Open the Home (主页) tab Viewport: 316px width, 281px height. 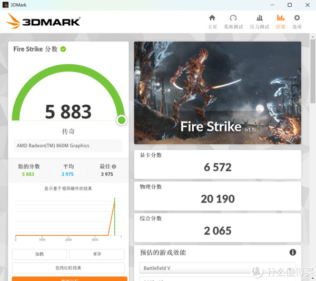click(212, 22)
